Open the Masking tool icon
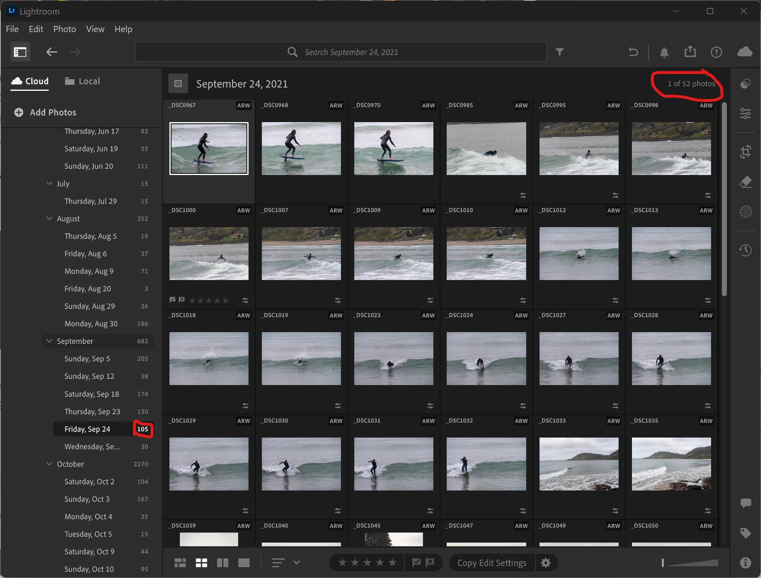Screen dimensions: 761x578 point(746,212)
